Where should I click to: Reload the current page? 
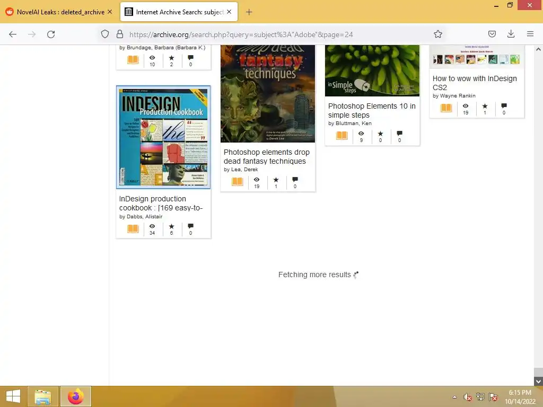tap(51, 34)
